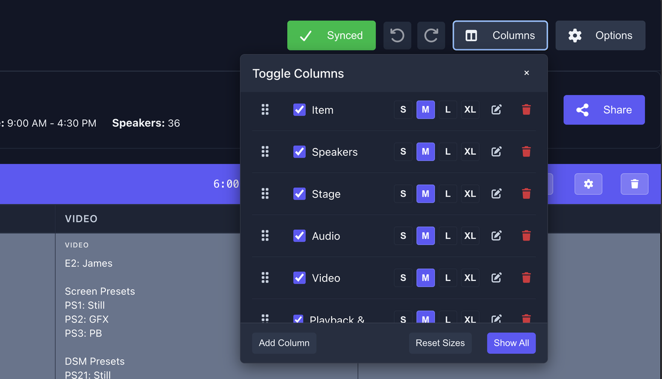Uncheck the Speakers column checkbox
This screenshot has height=379, width=662.
coord(299,152)
